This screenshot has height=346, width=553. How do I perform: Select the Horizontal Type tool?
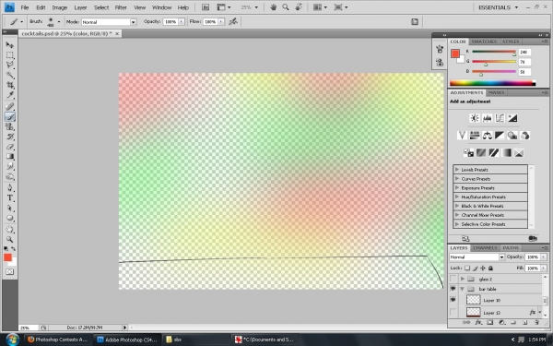tap(9, 197)
